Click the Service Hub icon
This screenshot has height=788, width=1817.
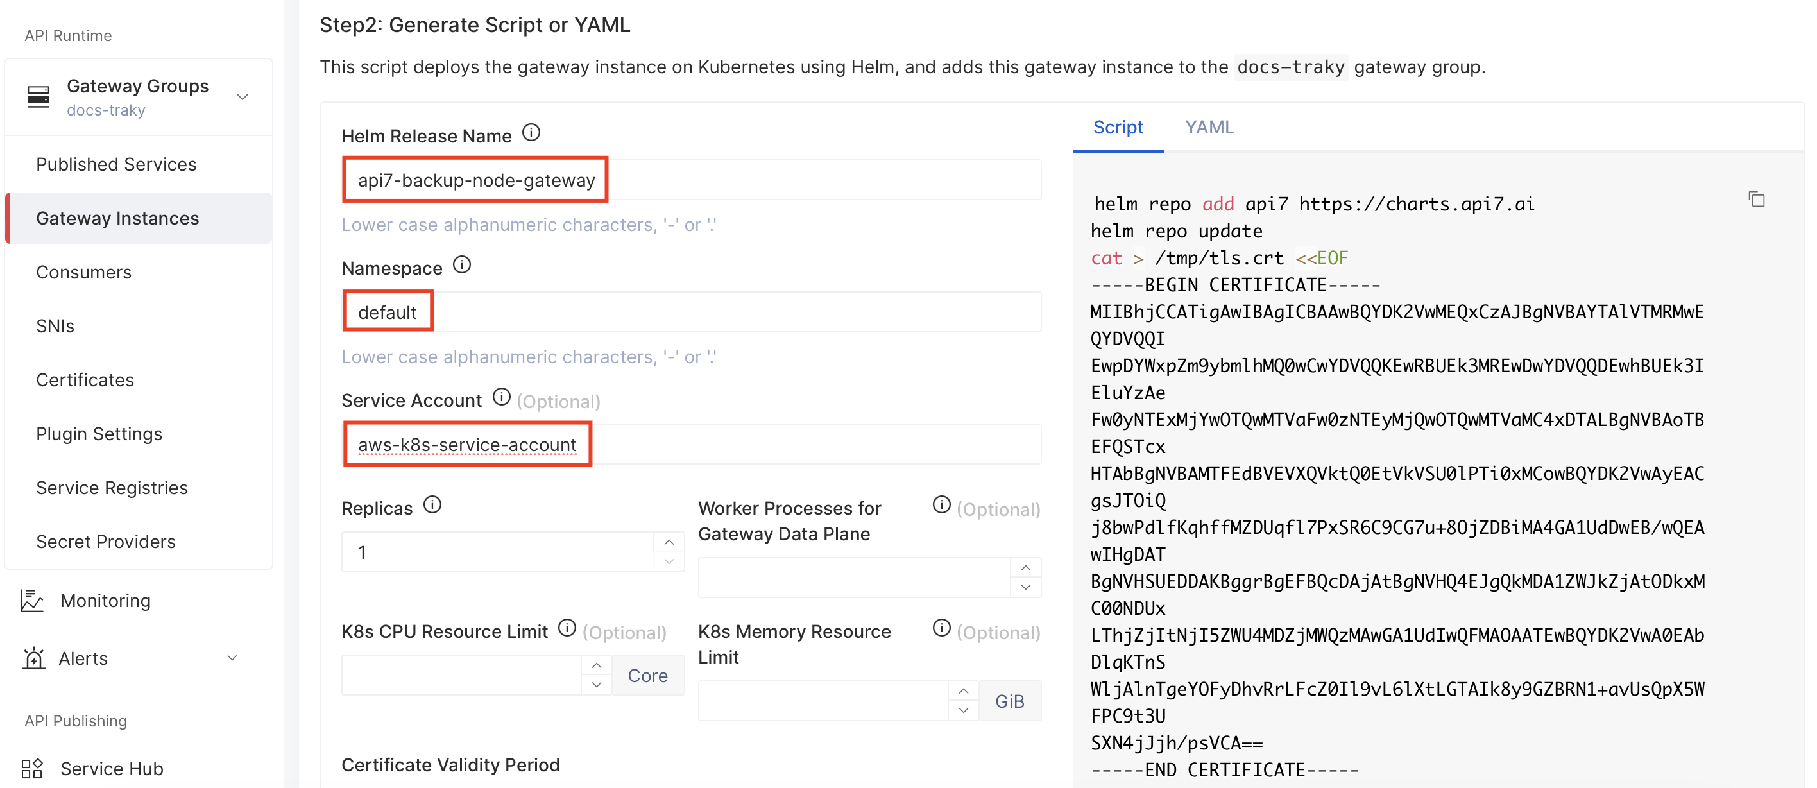pyautogui.click(x=31, y=768)
